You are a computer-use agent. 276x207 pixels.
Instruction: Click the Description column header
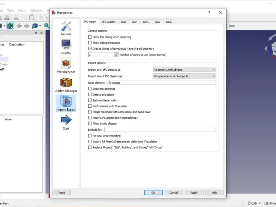click(17, 45)
